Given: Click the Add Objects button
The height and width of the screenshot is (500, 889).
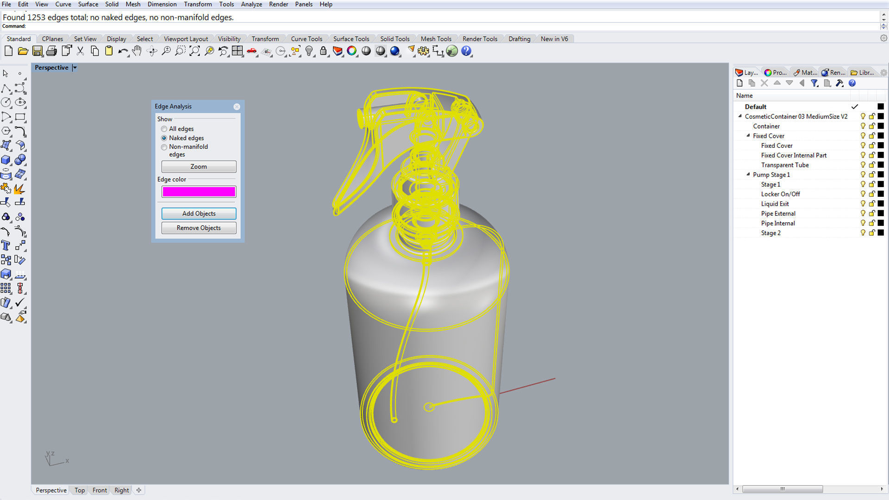Looking at the screenshot, I should 199,213.
